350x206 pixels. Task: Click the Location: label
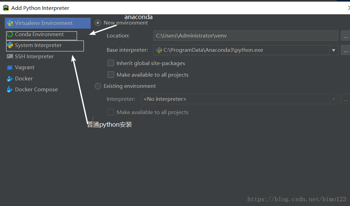(118, 36)
